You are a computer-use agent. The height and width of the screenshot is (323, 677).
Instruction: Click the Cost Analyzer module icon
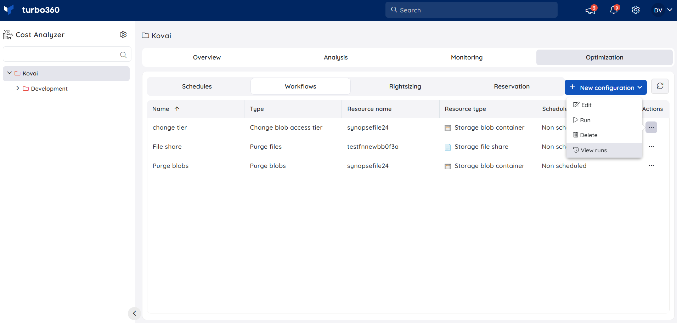(x=8, y=35)
